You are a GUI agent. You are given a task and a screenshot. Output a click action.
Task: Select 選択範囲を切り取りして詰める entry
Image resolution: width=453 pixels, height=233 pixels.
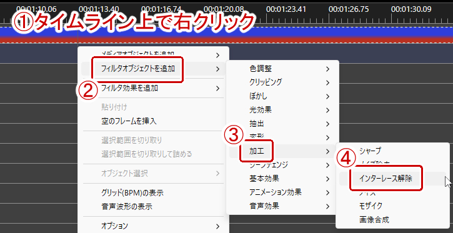pos(154,154)
